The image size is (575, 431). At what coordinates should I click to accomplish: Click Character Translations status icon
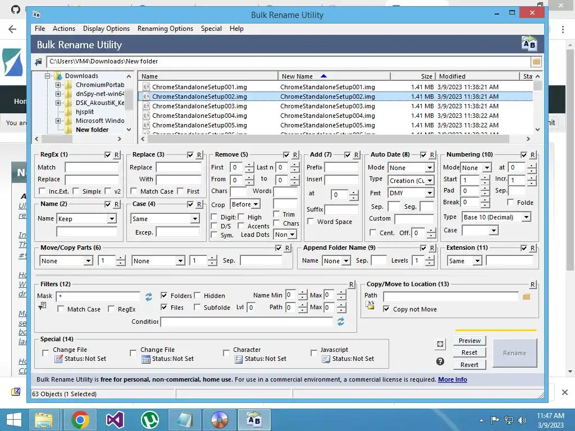pyautogui.click(x=238, y=359)
